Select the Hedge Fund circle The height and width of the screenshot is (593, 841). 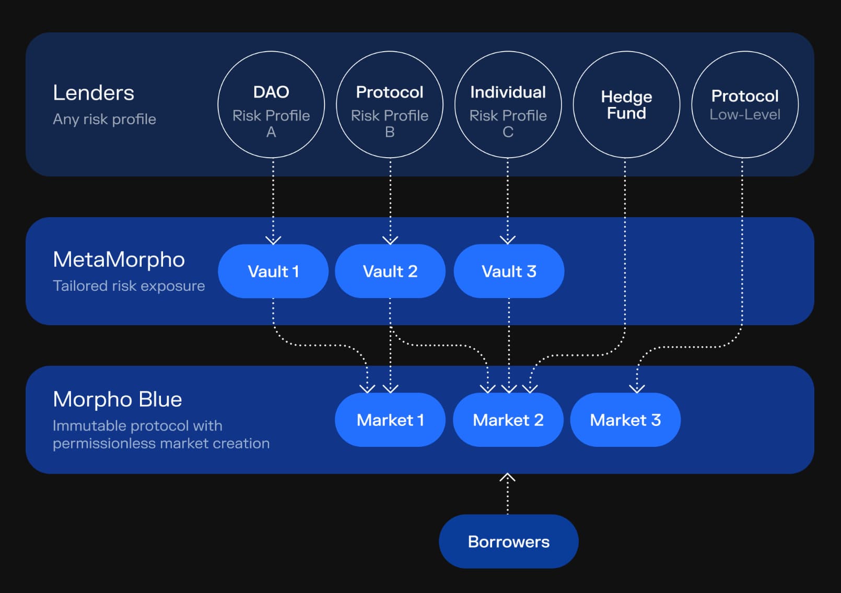coord(626,105)
